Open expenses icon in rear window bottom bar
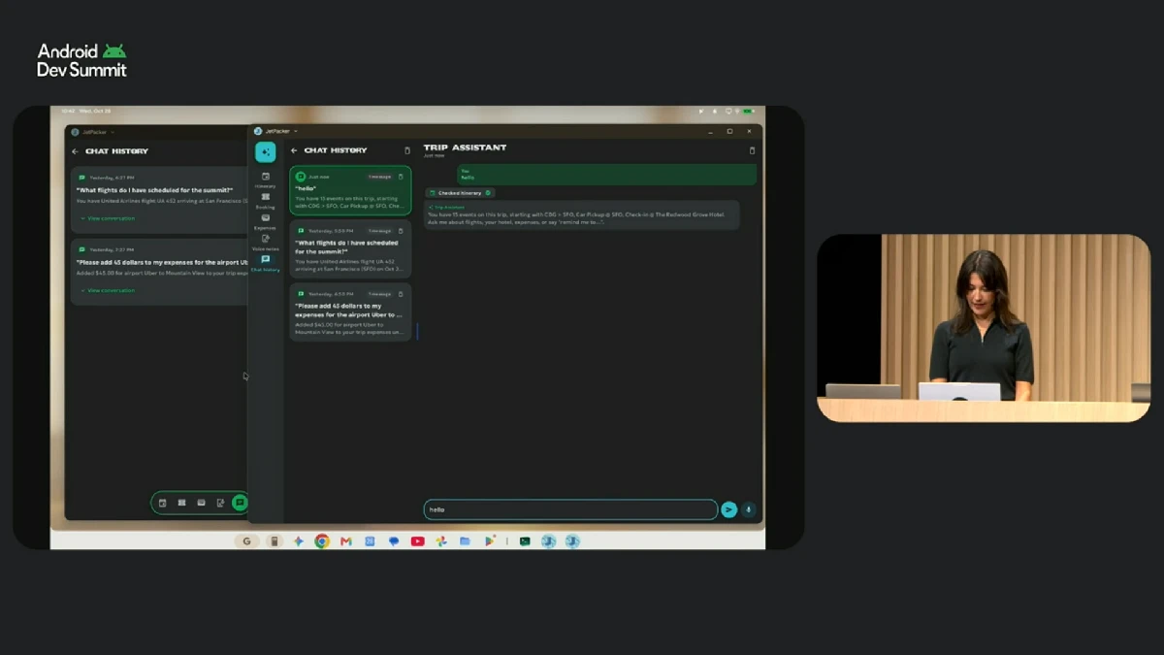The width and height of the screenshot is (1164, 655). (201, 503)
